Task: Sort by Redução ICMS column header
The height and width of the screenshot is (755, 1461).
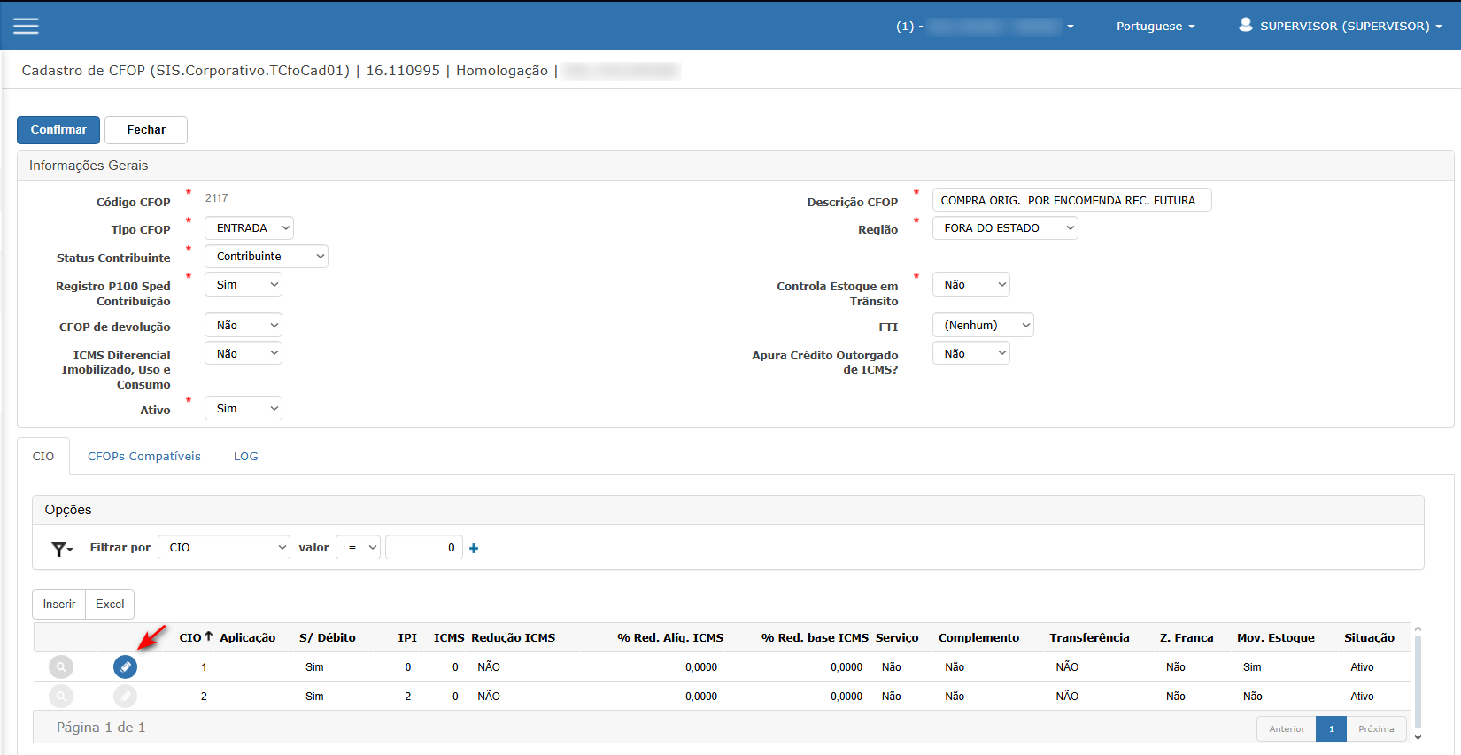Action: pos(514,637)
